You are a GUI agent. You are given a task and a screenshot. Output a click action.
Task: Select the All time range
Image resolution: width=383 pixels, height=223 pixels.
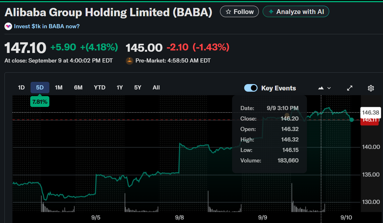pyautogui.click(x=156, y=88)
